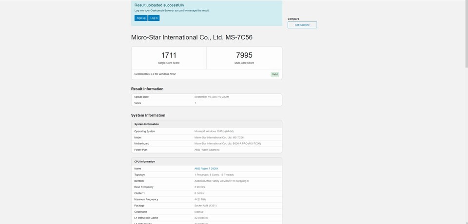Click the Maximum Frequency 4421 MHz value
Viewport: 468px width, 224px height.
200,199
